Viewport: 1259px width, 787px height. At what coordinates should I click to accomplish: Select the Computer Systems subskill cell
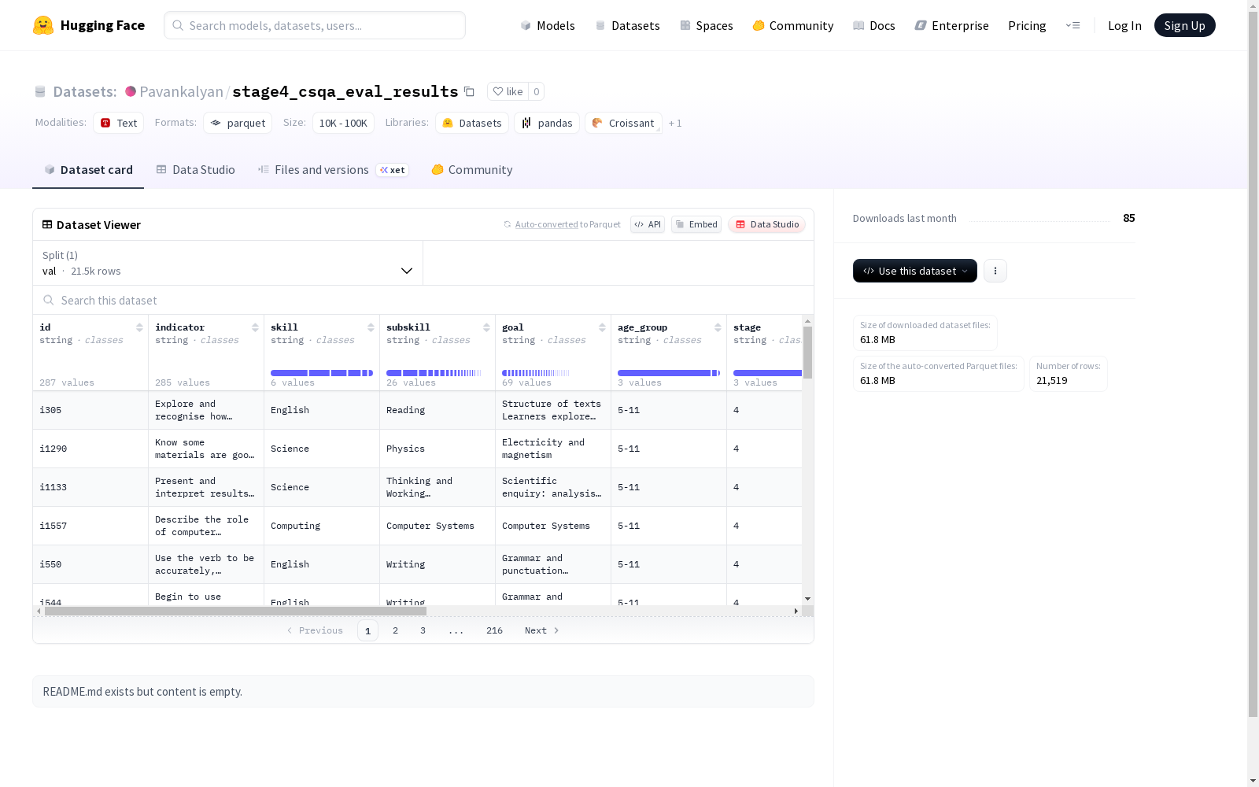tap(438, 526)
